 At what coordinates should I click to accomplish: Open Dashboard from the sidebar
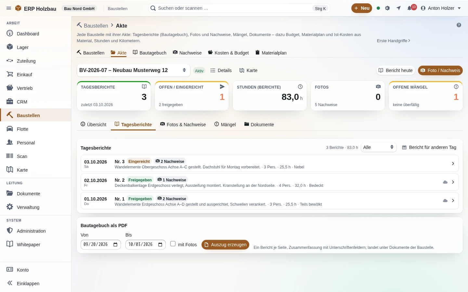(36, 33)
